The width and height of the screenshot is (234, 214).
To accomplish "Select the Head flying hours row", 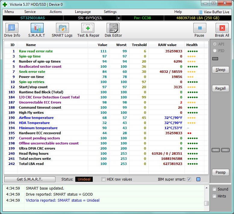I will click(106, 154).
